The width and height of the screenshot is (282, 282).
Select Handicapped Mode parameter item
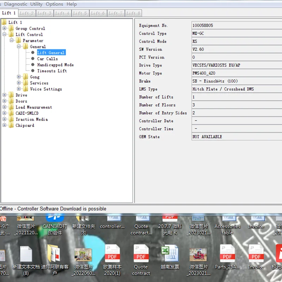[x=55, y=65]
